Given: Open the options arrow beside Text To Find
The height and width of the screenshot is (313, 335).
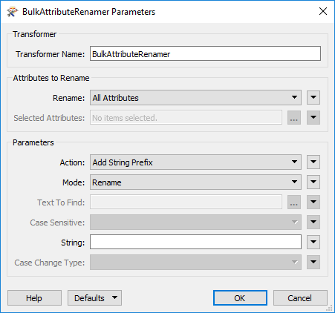Looking at the screenshot, I should point(313,202).
